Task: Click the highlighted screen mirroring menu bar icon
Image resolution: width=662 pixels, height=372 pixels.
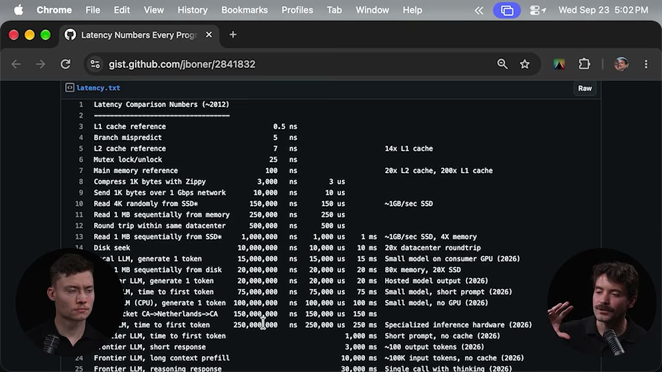Action: point(507,10)
